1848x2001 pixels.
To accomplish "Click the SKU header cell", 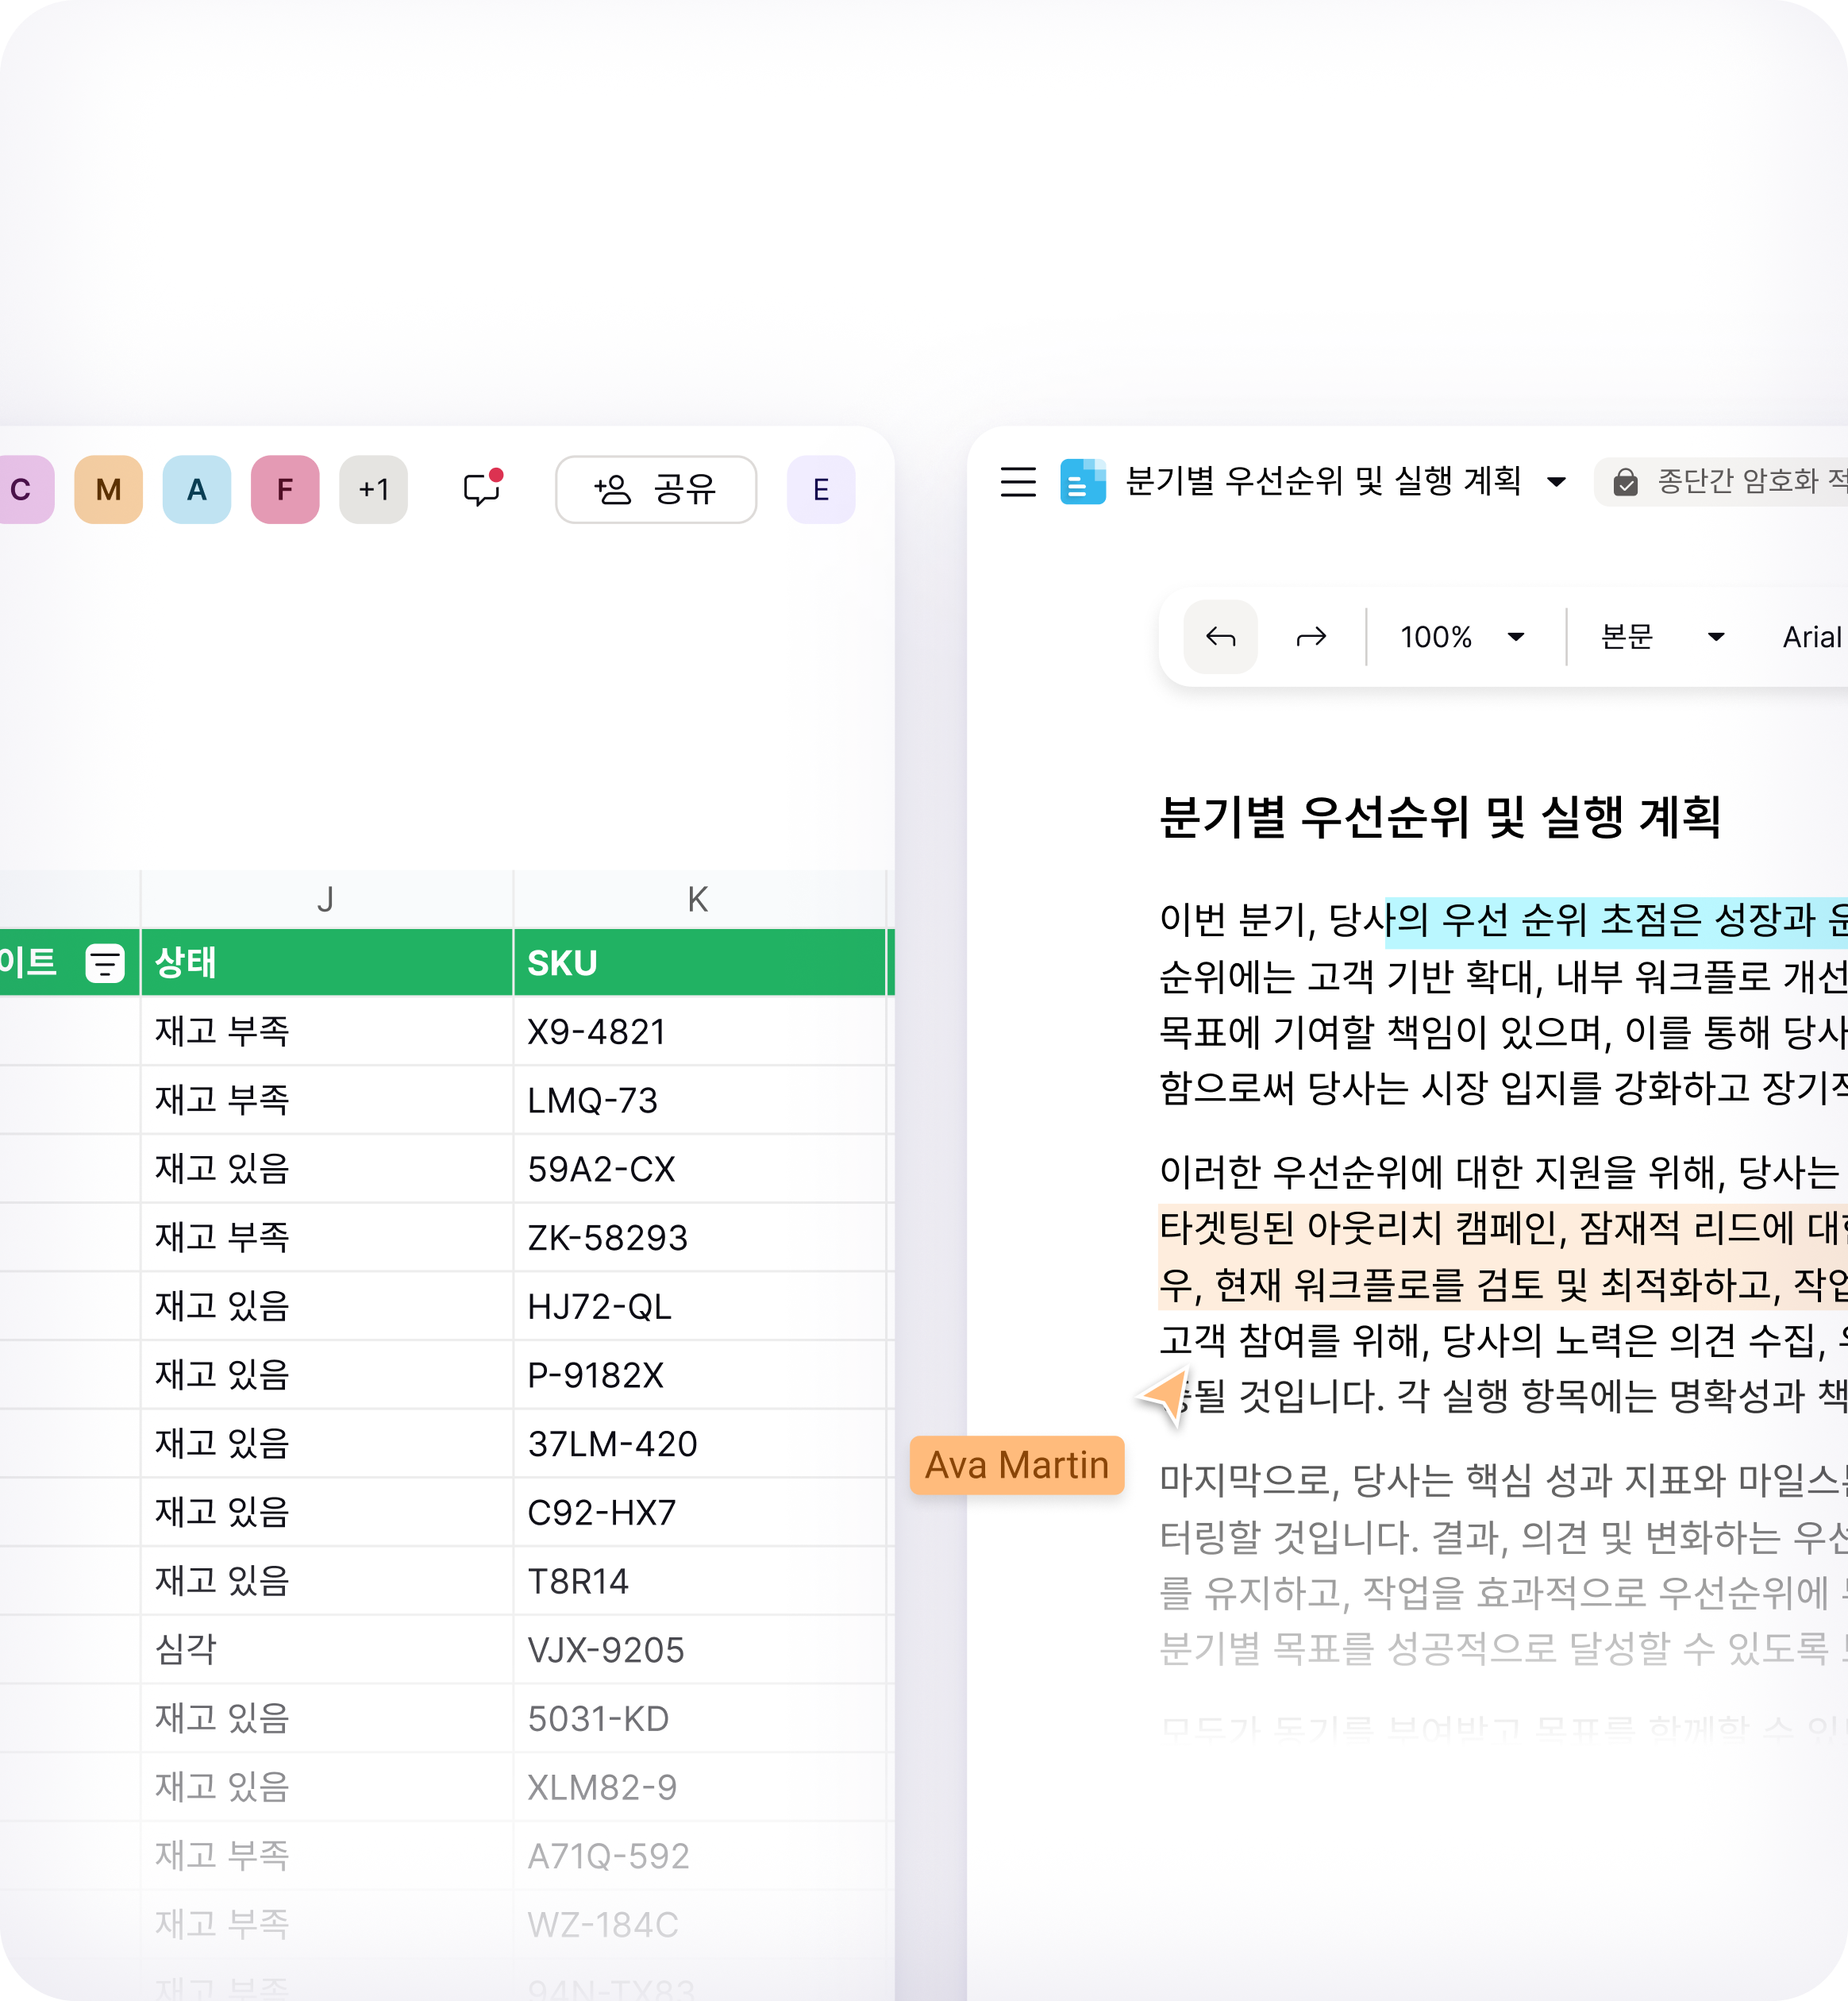I will click(x=699, y=962).
